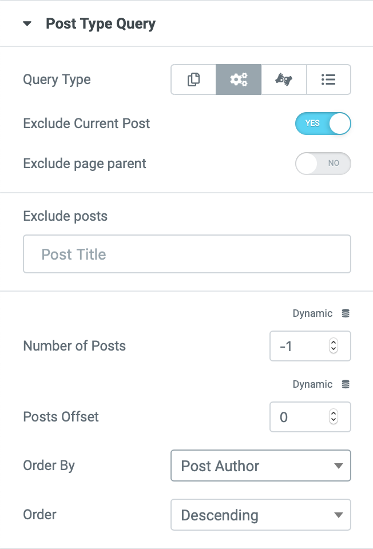This screenshot has width=373, height=549.
Task: Turn off Exclude Current Post toggle
Action: (323, 124)
